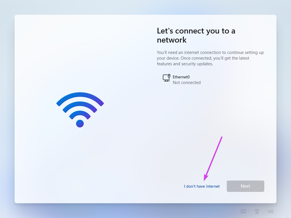Click the Ethernet adapter computer icon
The height and width of the screenshot is (218, 291).
(167, 78)
